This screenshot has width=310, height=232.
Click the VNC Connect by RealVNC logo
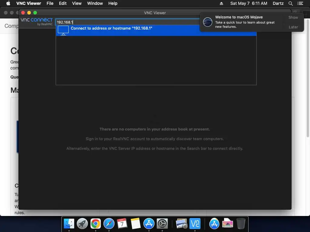(37, 22)
